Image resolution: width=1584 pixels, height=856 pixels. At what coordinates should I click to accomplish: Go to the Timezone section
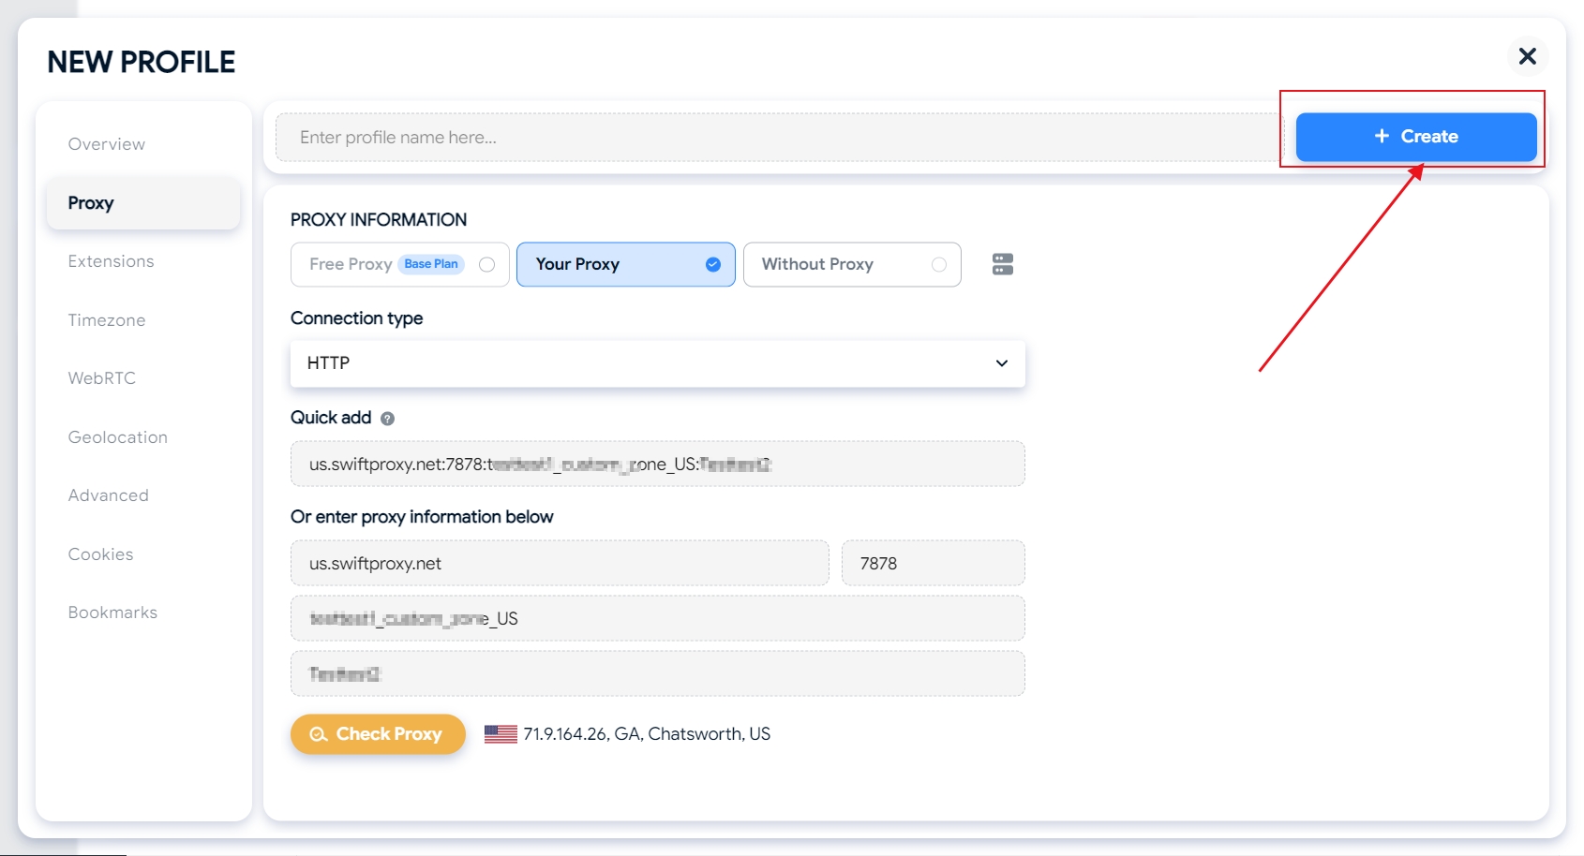(107, 320)
